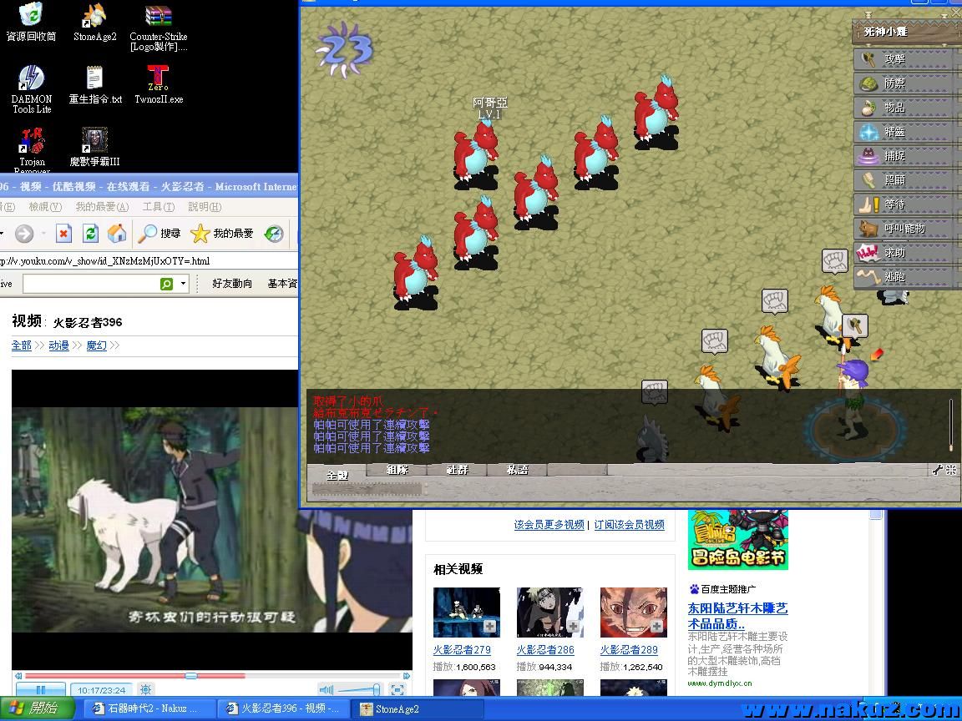The image size is (962, 721).
Task: Click the 好友動向 toolbar link
Action: click(232, 283)
